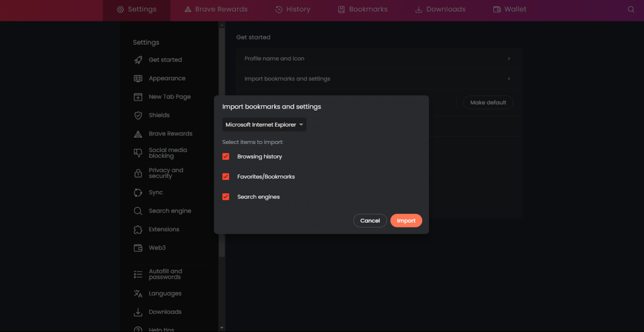Expand the Profile name and icon row arrow

[x=509, y=58]
